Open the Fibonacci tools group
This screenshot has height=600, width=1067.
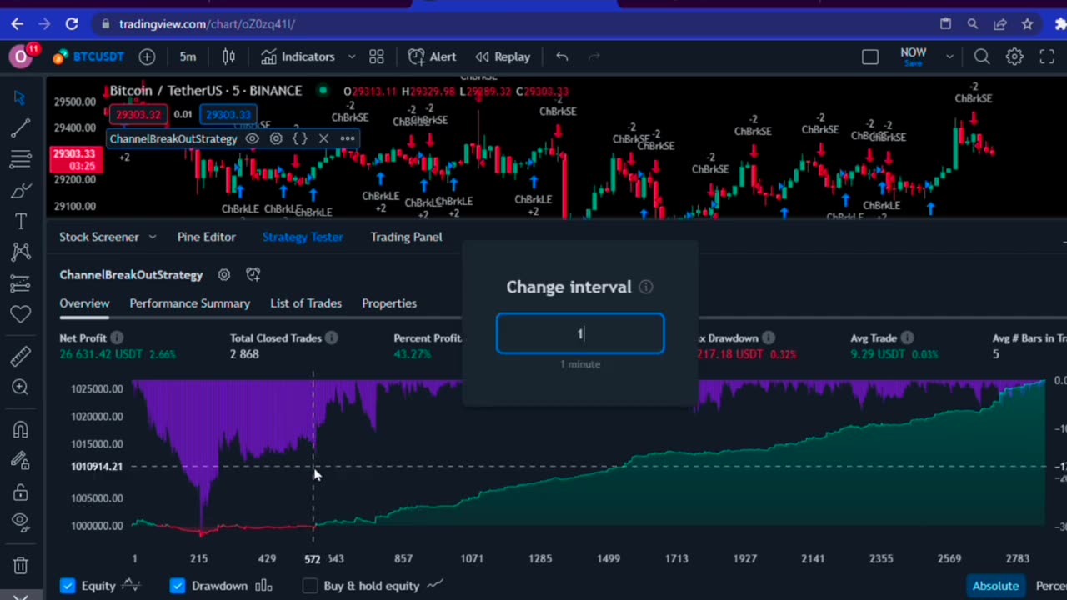coord(21,159)
